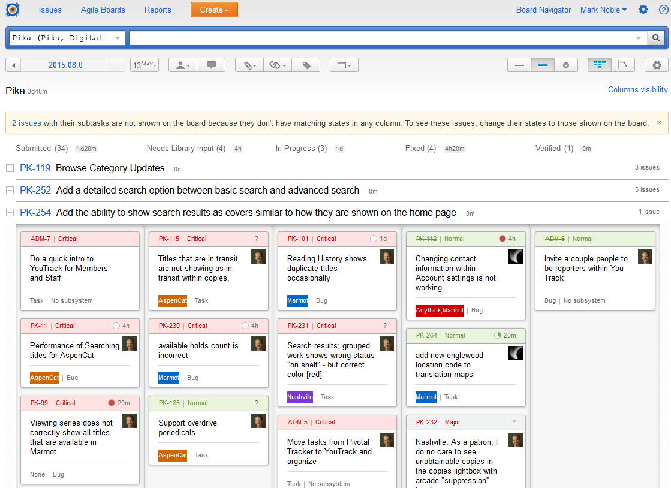Click the Nashville tag on PK-231

click(300, 397)
